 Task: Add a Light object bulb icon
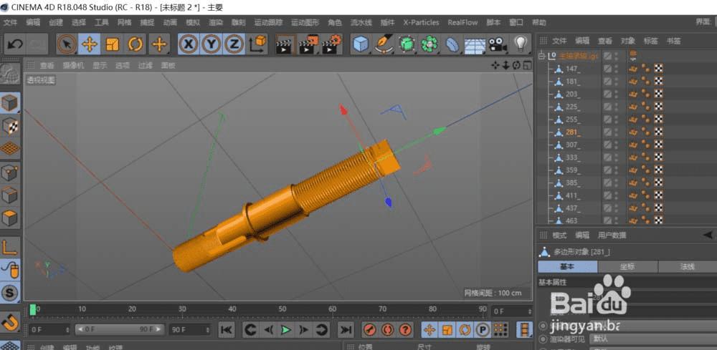521,44
